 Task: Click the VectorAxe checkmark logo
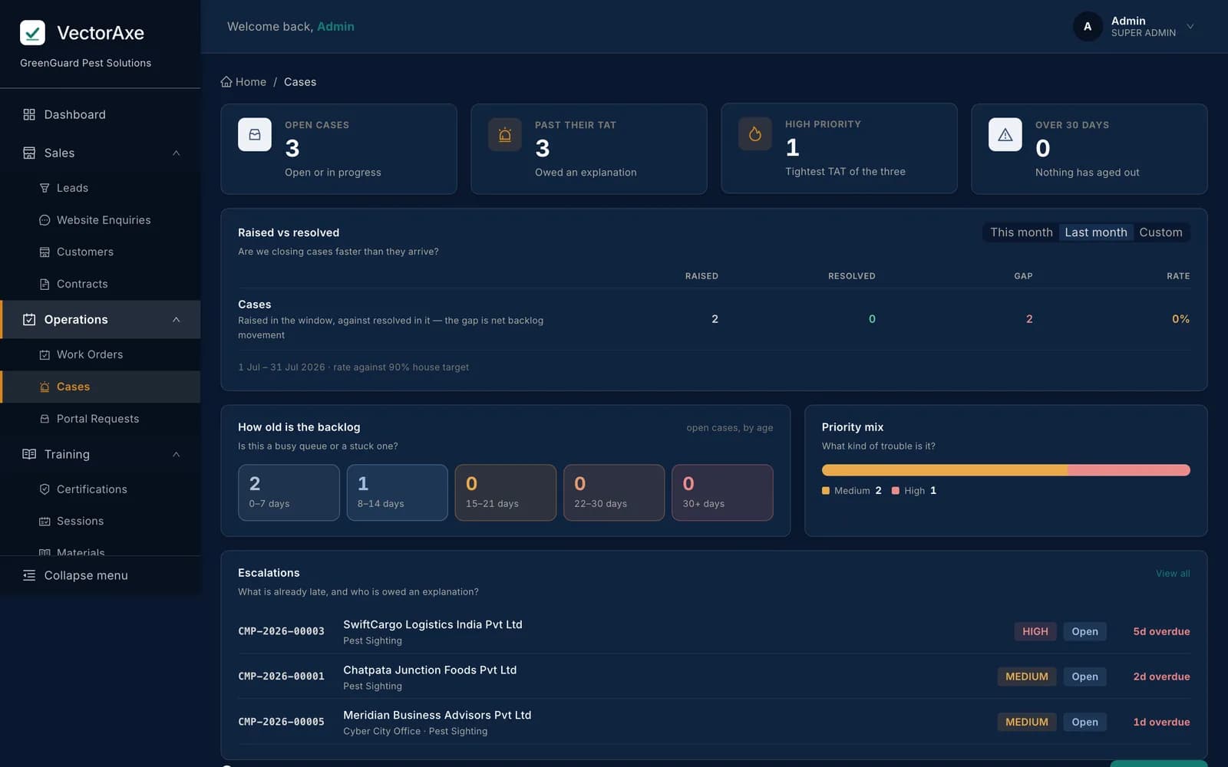pos(32,33)
